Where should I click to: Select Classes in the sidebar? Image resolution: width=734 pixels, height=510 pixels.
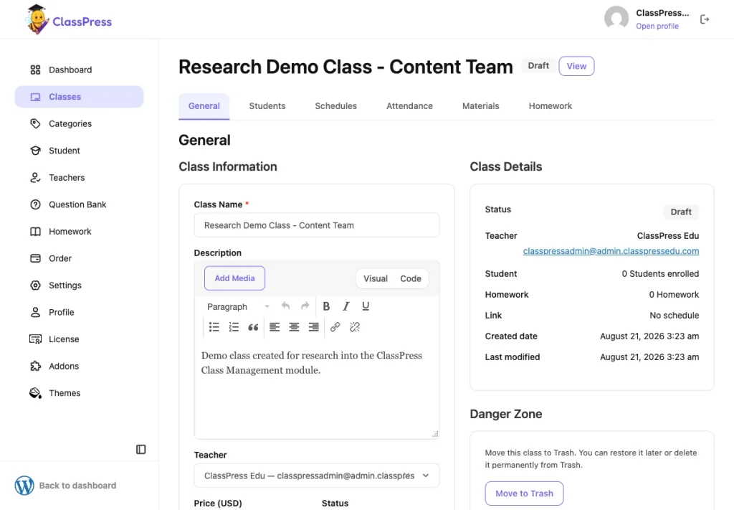pos(79,97)
